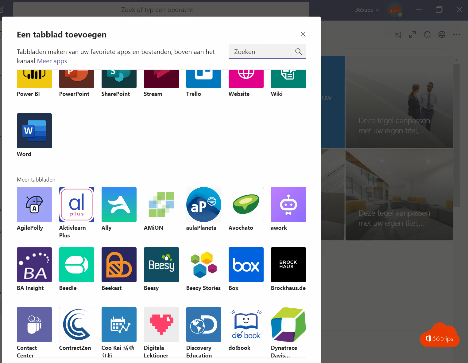Click the Teams command search bar
This screenshot has width=468, height=363.
pyautogui.click(x=161, y=10)
